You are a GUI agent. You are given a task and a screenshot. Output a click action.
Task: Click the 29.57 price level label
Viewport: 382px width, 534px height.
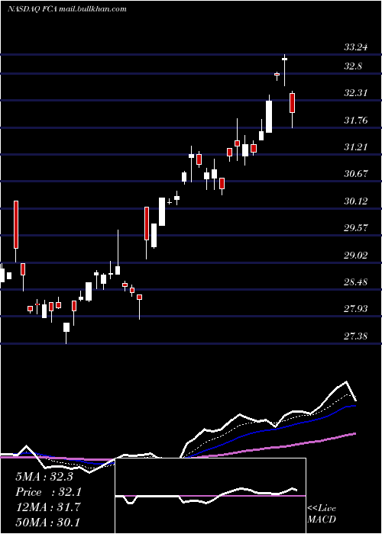pyautogui.click(x=356, y=227)
